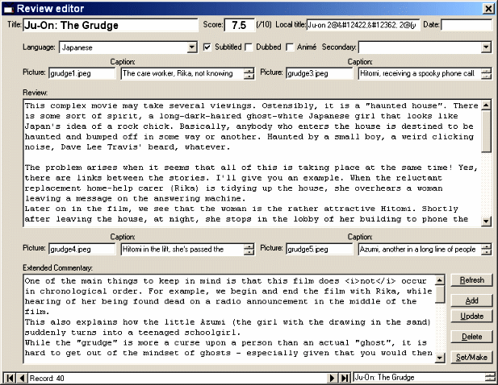Click scroll down arrow of Extended Commentary

[x=440, y=358]
